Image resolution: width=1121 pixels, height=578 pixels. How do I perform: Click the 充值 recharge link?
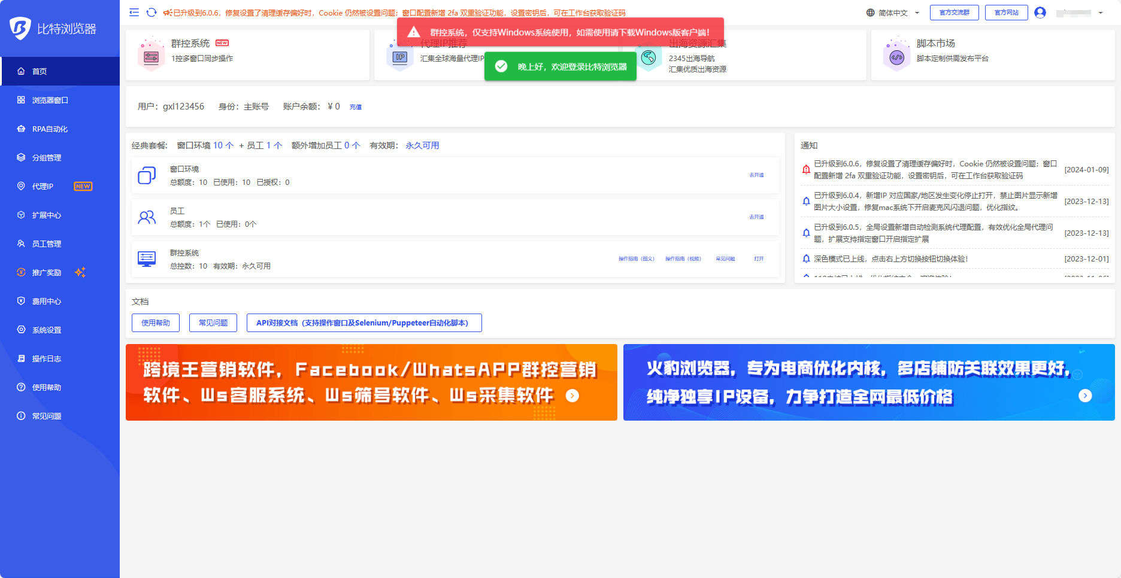356,107
